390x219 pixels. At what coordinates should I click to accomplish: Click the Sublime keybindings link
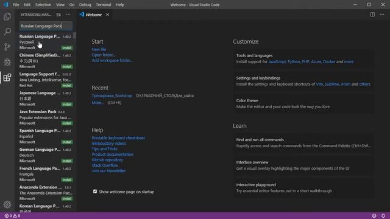[x=331, y=84]
